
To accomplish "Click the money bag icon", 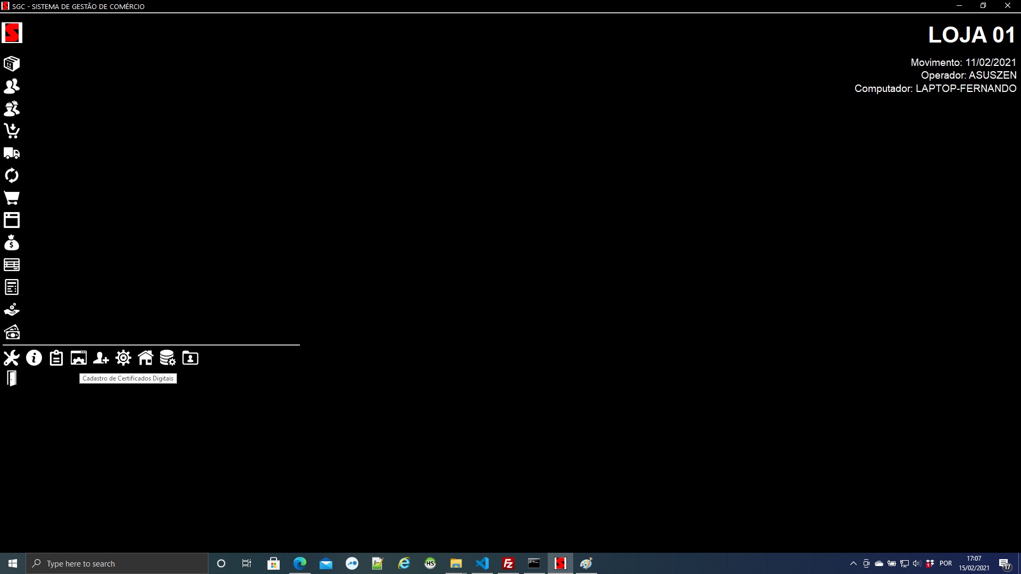I will (x=12, y=243).
